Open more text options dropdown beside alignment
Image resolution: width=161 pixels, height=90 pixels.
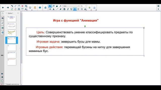pyautogui.click(x=85, y=9)
